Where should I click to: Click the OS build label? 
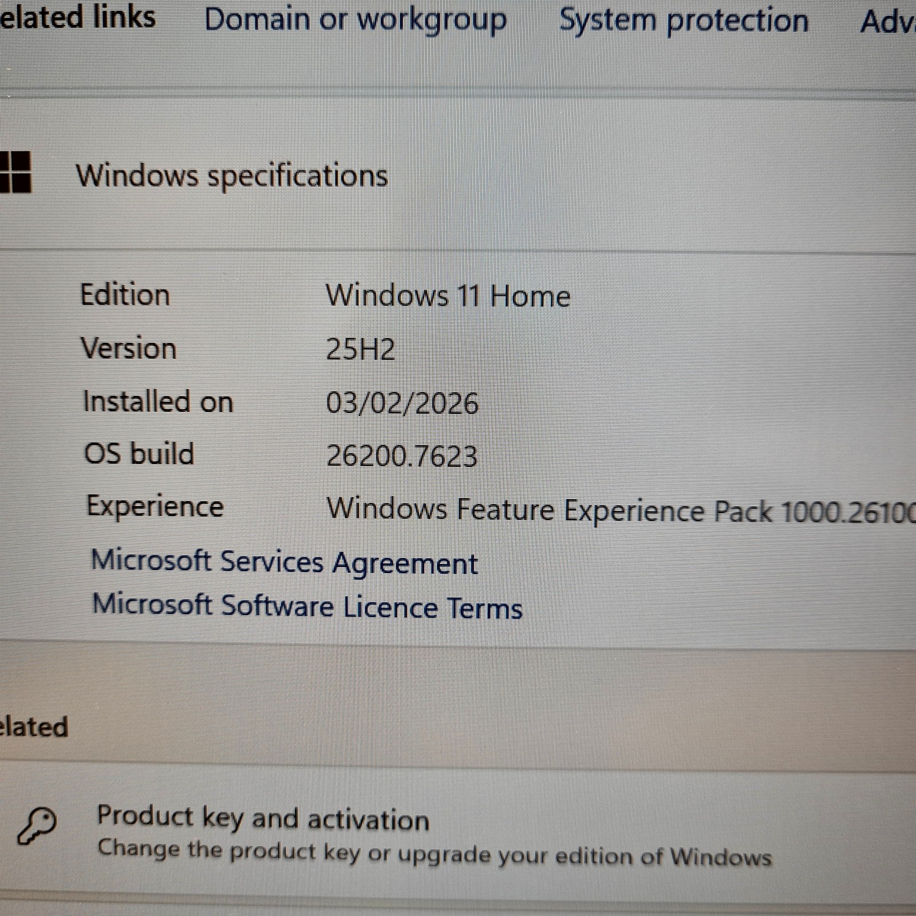(139, 453)
